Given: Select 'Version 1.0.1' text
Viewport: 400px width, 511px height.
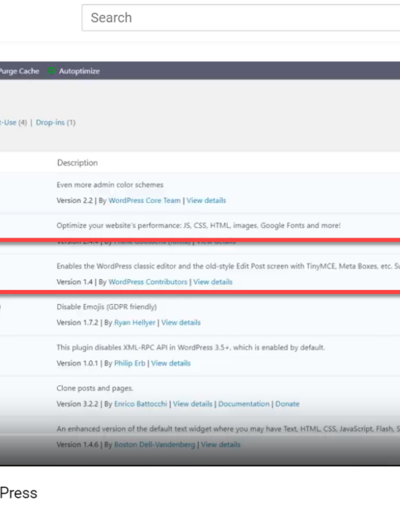Looking at the screenshot, I should point(78,363).
